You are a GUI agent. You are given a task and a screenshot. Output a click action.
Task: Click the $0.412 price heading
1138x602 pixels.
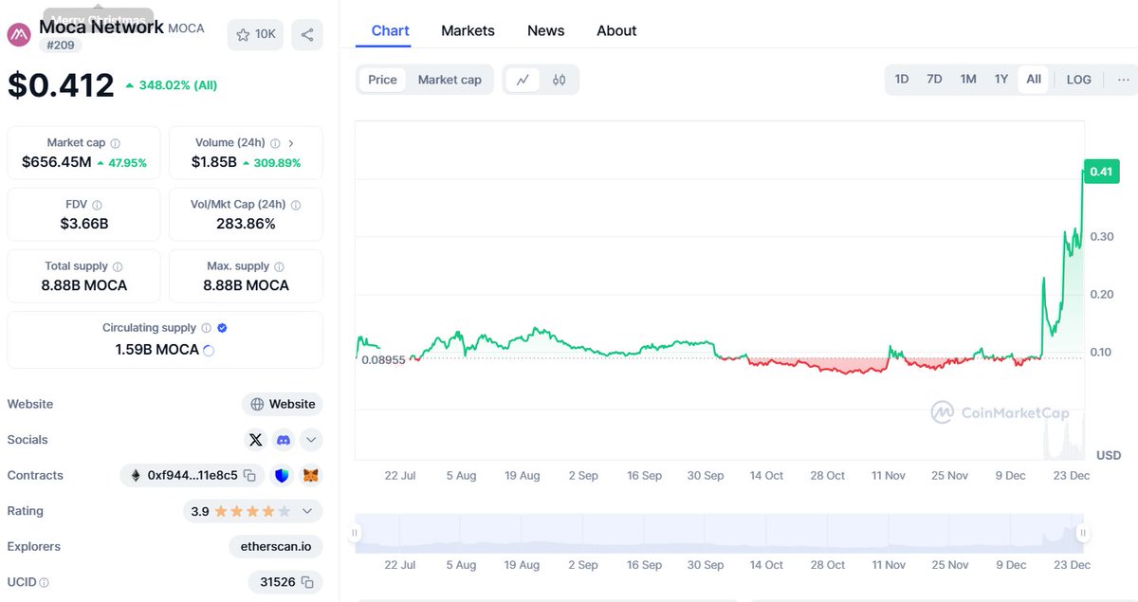[61, 85]
